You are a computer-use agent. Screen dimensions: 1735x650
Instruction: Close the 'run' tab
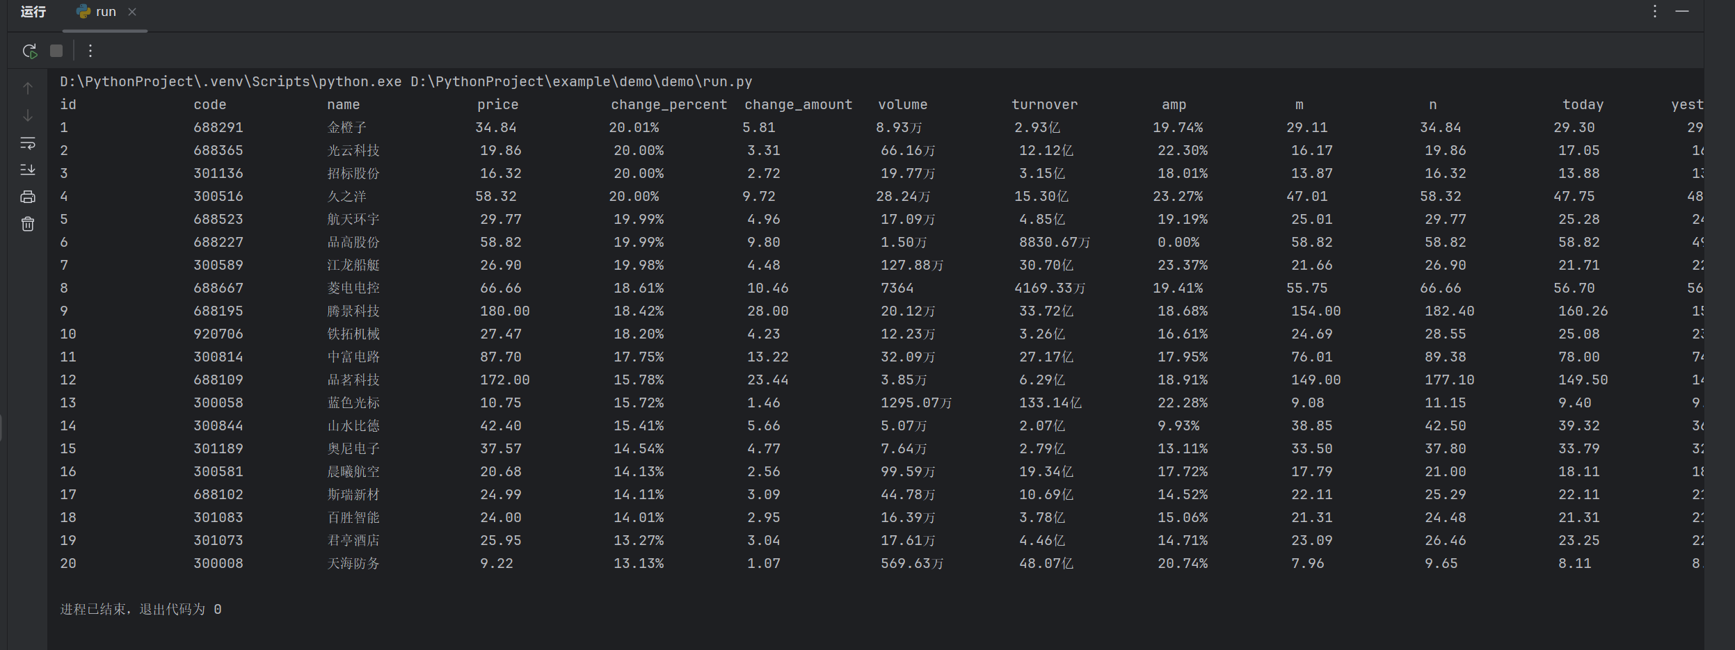click(132, 12)
